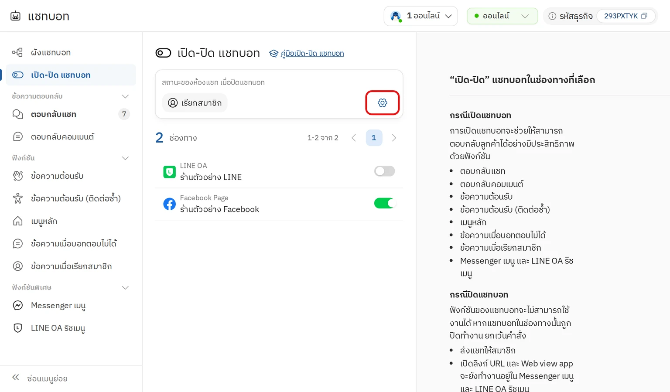Open Messenger เมนู in sidebar

tap(71, 306)
